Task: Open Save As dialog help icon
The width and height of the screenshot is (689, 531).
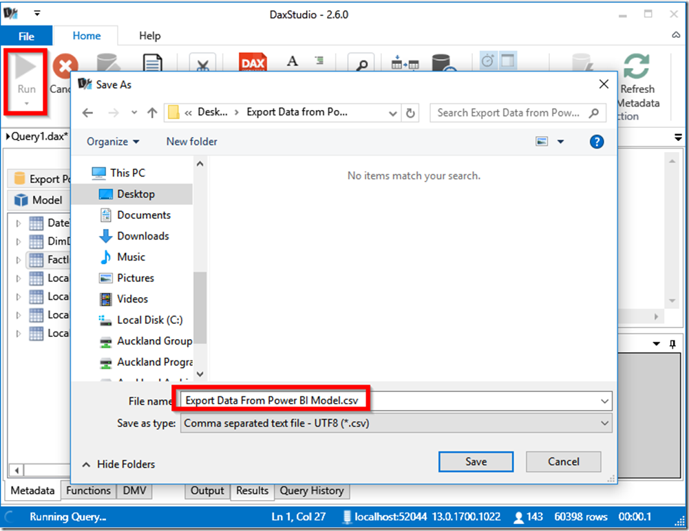Action: (x=596, y=142)
